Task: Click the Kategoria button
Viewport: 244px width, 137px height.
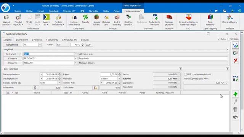Action: pyautogui.click(x=13, y=59)
